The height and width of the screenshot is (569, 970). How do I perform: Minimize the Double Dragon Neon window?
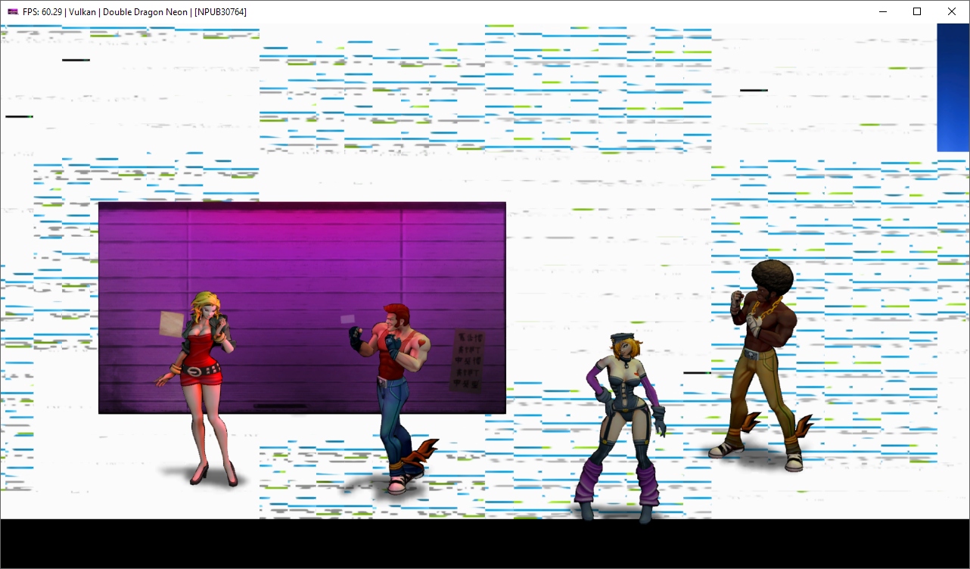[882, 11]
